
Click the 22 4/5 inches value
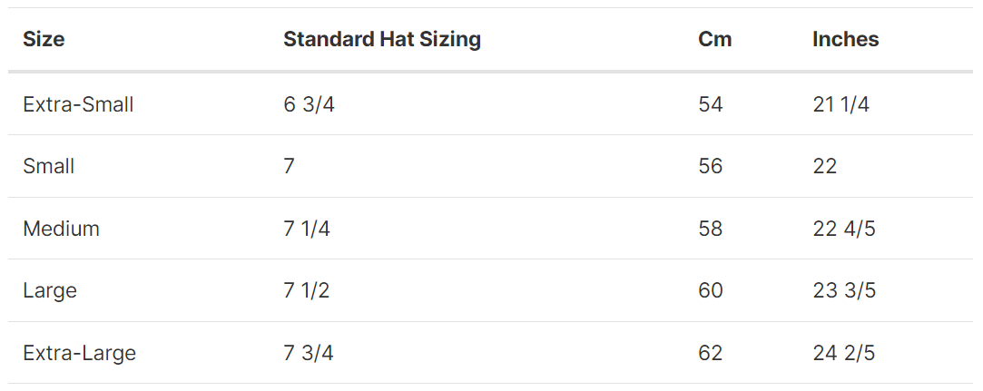(844, 229)
